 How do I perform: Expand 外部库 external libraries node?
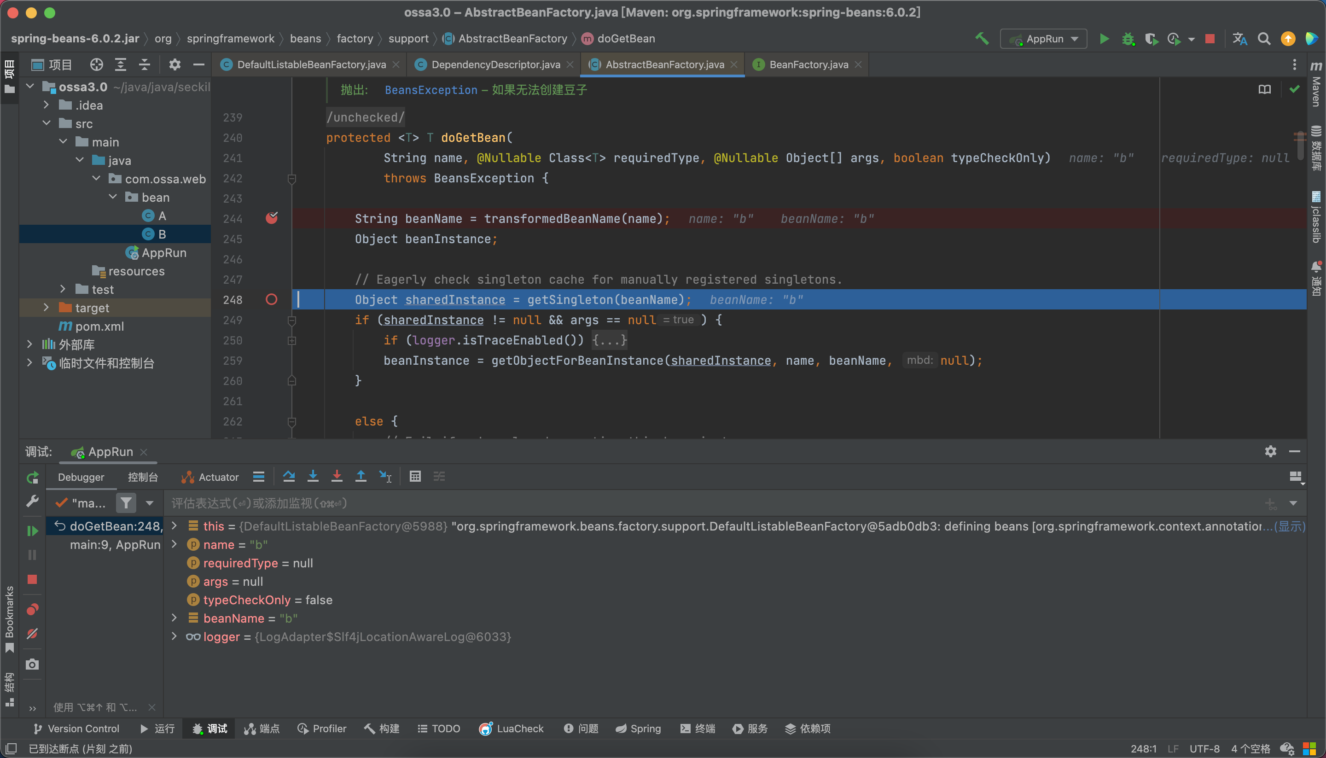[x=29, y=344]
